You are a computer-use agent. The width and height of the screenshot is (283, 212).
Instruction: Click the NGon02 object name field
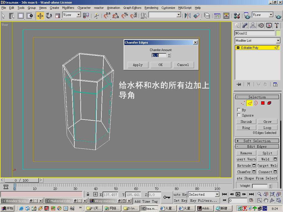click(255, 33)
